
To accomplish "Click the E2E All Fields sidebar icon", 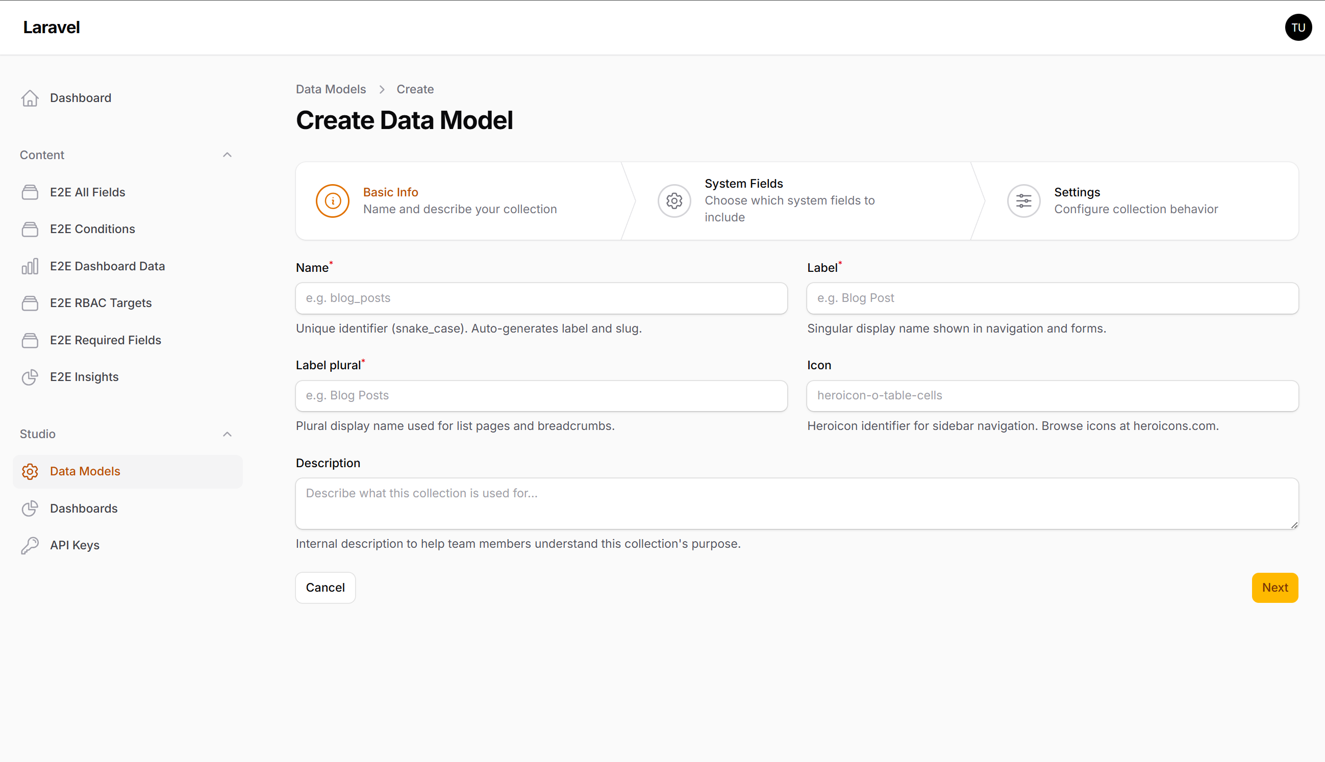I will pos(30,192).
